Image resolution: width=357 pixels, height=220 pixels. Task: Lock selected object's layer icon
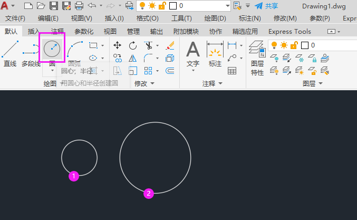pyautogui.click(x=312, y=58)
